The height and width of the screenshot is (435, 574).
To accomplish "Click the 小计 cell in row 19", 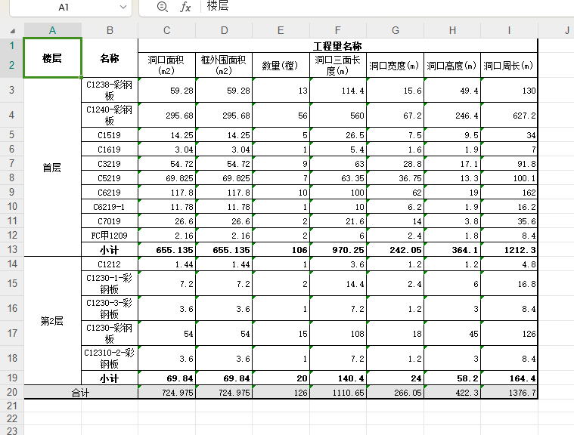I will click(110, 378).
